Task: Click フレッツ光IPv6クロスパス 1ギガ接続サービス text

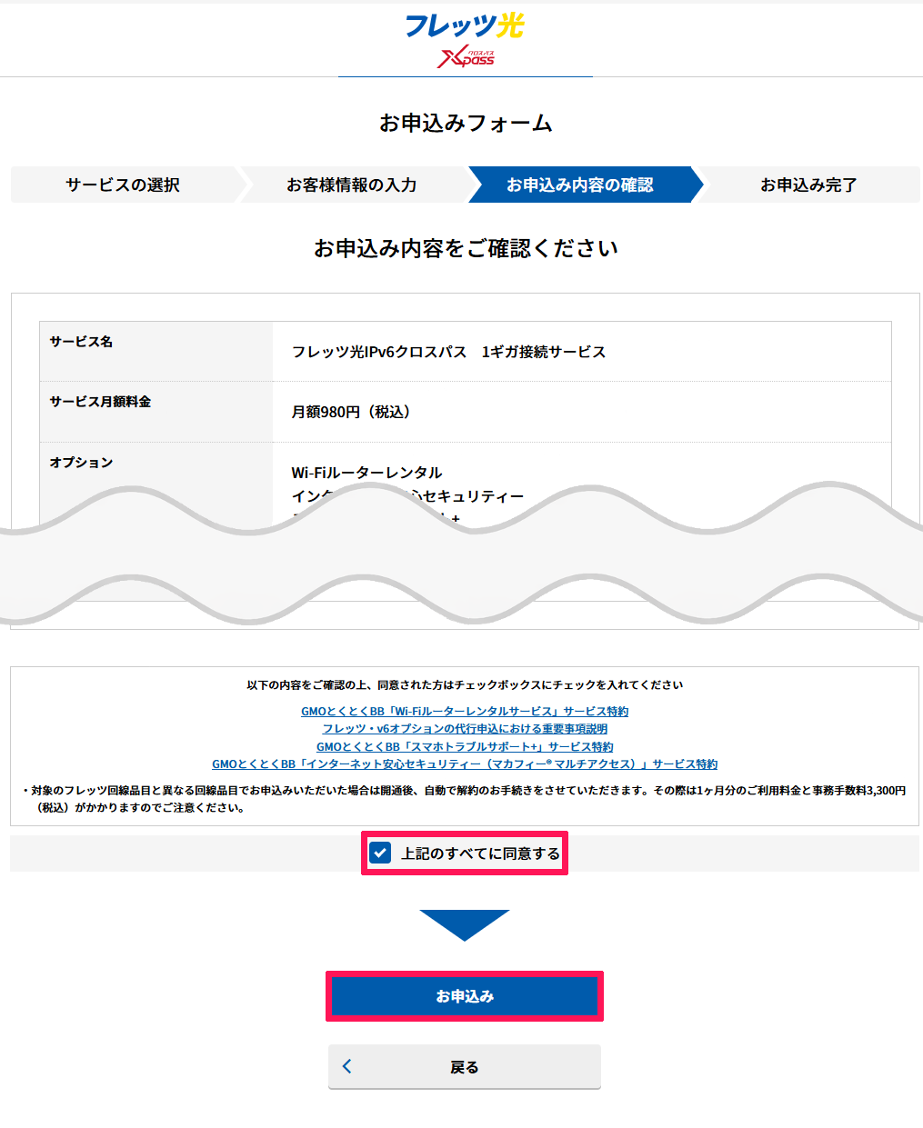Action: click(x=448, y=352)
